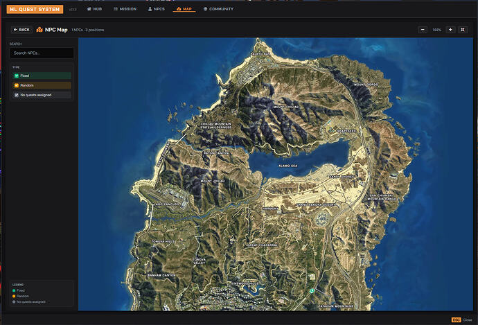The width and height of the screenshot is (478, 325).
Task: Open the Hub tab
Action: [94, 9]
